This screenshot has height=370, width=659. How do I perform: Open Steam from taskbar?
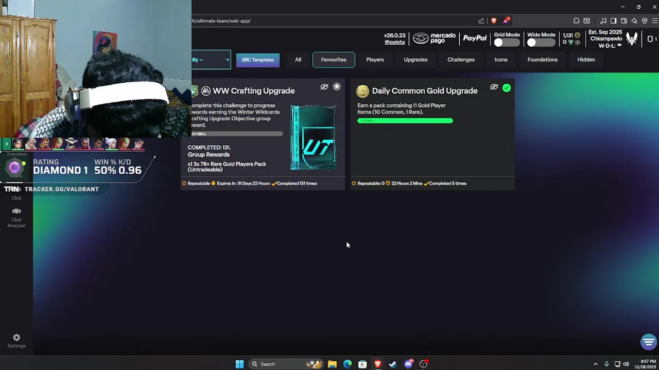[393, 364]
